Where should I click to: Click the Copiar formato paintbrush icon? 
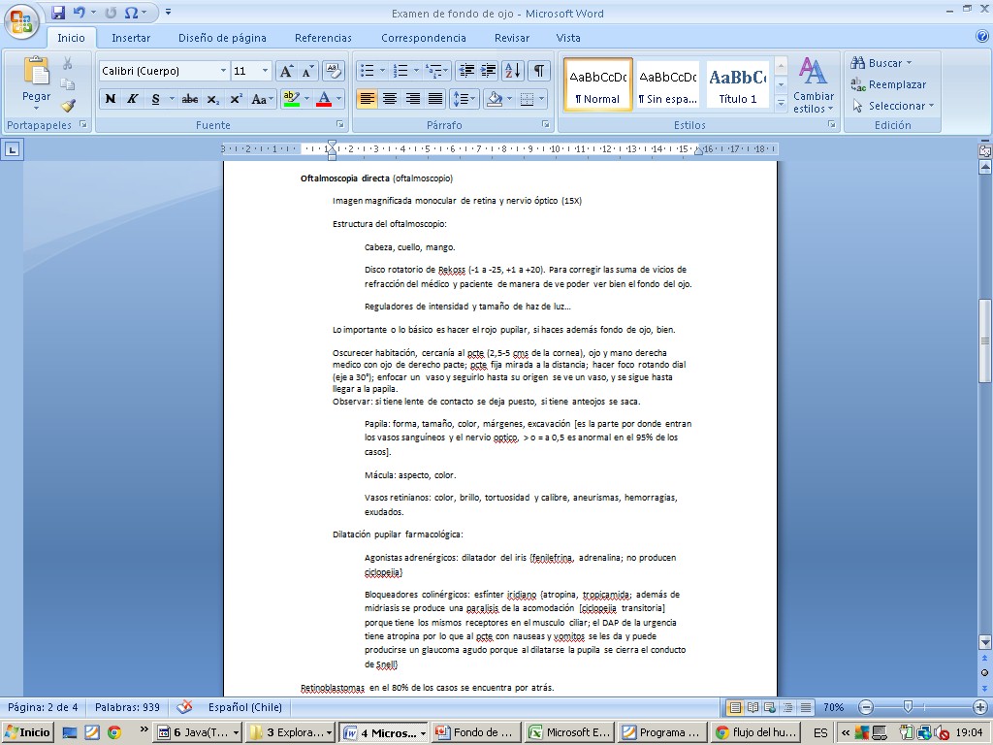(x=68, y=106)
